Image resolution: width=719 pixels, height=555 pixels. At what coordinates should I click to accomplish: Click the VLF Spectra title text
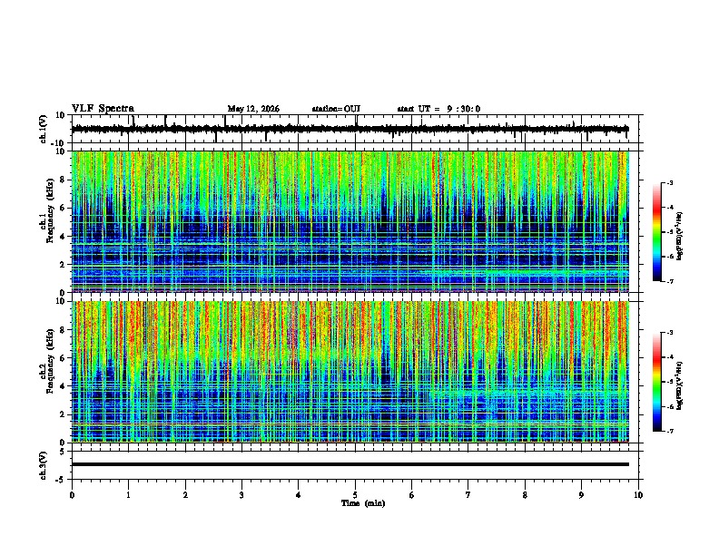click(x=103, y=109)
